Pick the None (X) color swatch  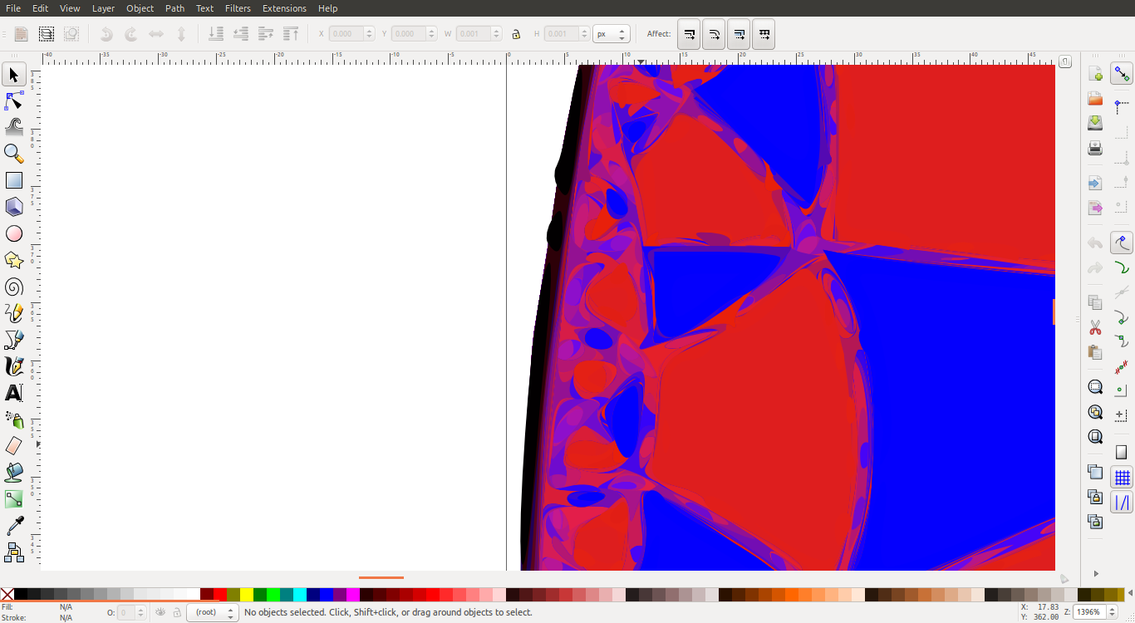click(x=7, y=594)
